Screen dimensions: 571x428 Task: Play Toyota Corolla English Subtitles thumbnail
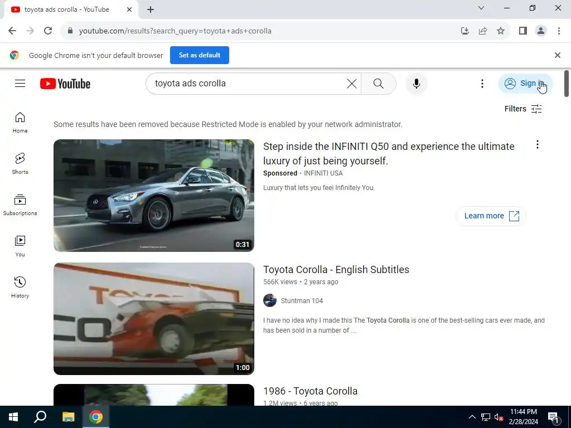tap(154, 319)
